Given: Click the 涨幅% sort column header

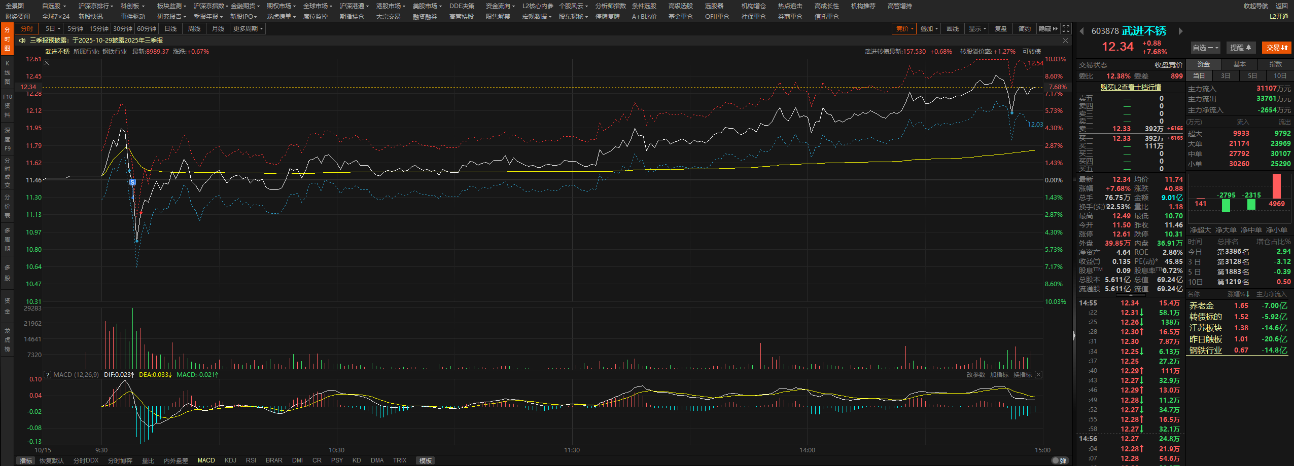Looking at the screenshot, I should click(x=1238, y=294).
